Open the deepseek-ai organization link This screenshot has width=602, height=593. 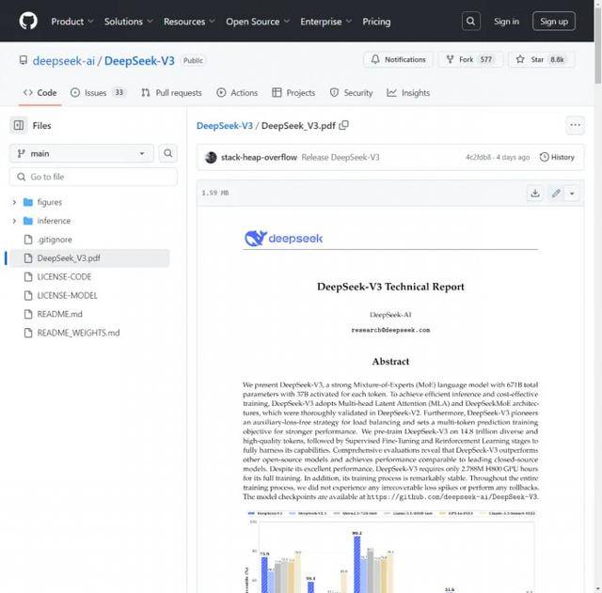64,60
